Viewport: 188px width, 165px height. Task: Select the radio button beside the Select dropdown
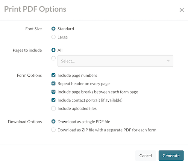(53, 58)
